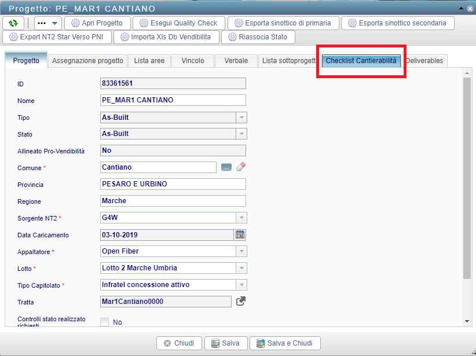Expand the Sorgente NT2 dropdown
Image resolution: width=476 pixels, height=356 pixels.
(241, 218)
